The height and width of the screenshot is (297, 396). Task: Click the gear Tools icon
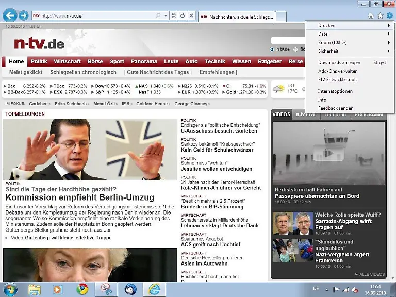point(389,16)
